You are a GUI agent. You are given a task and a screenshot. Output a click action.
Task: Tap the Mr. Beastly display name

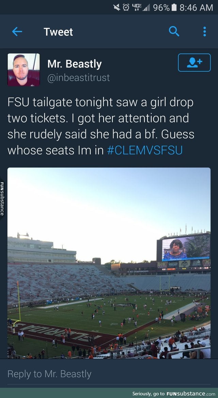(x=74, y=64)
